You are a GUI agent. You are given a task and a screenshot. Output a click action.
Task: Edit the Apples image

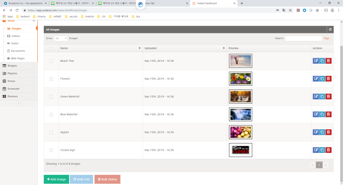pyautogui.click(x=316, y=132)
